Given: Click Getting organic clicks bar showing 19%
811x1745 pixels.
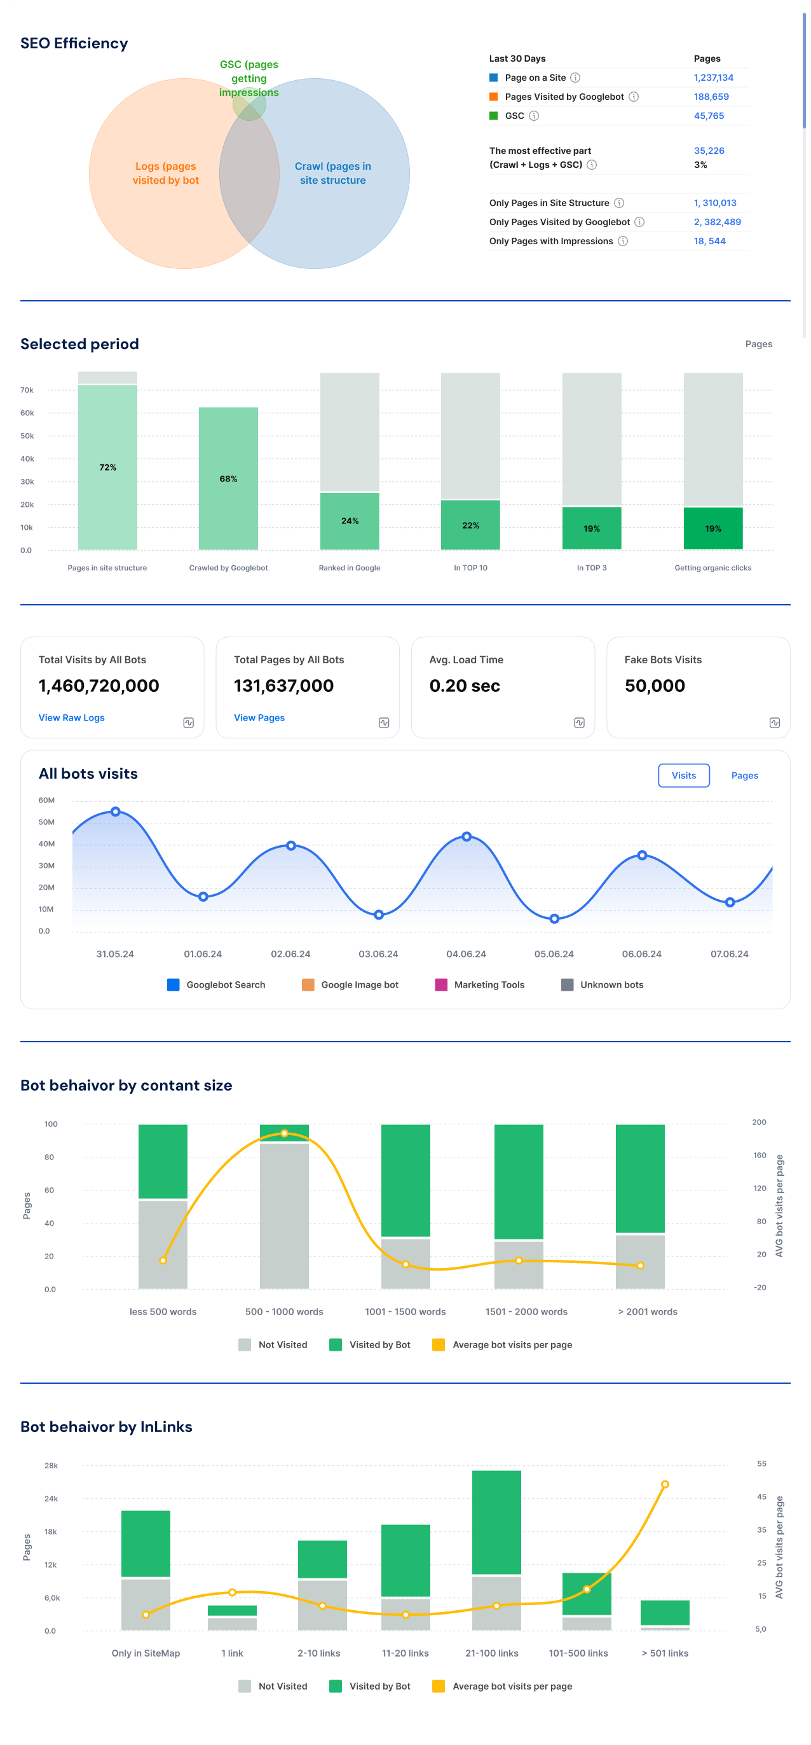Looking at the screenshot, I should (x=713, y=528).
